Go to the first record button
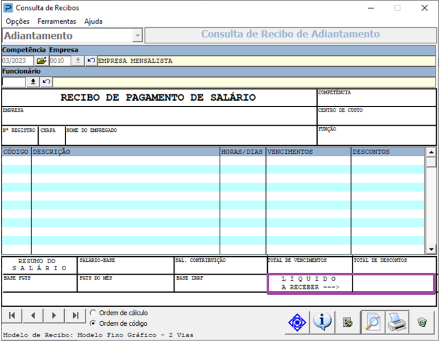 point(12,316)
